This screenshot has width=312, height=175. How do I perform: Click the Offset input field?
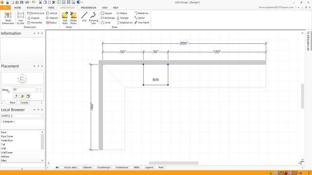coord(24,89)
